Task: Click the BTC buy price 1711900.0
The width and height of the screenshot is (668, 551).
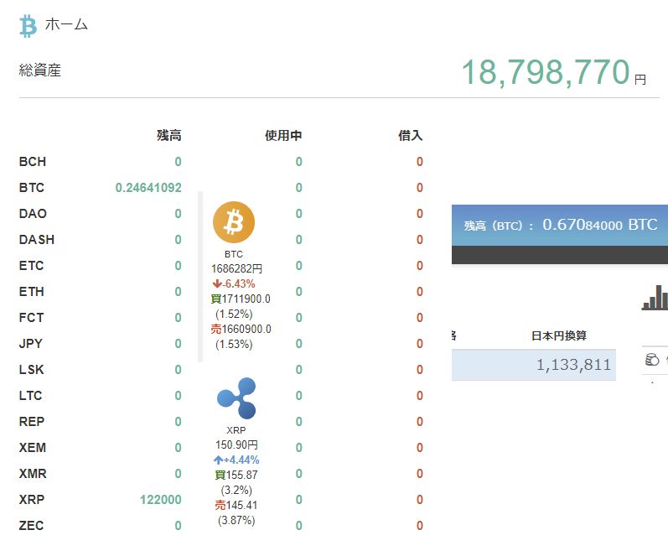Action: click(245, 299)
